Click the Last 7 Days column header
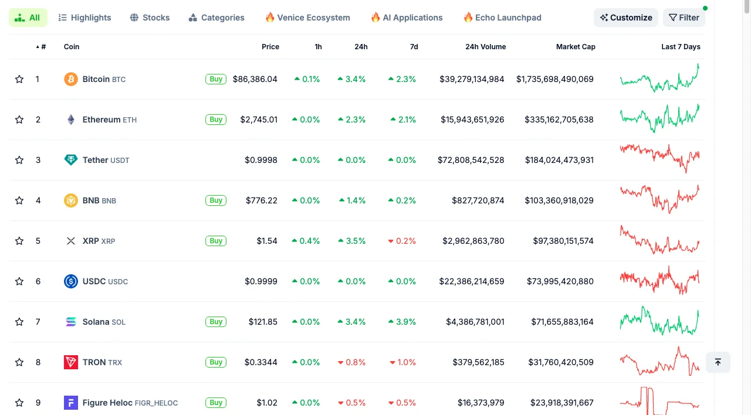 tap(681, 47)
